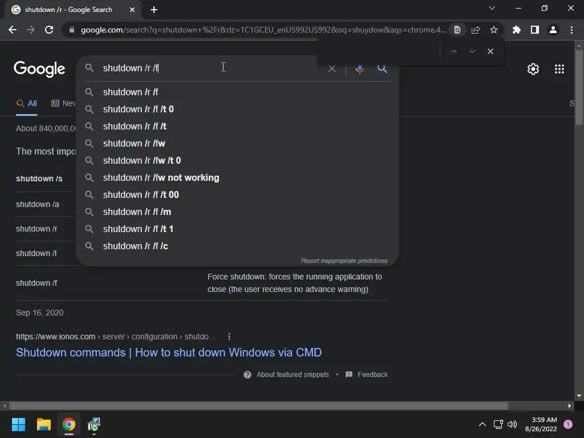Click the browser forward arrow
Screen dimensions: 584x438
pos(31,30)
